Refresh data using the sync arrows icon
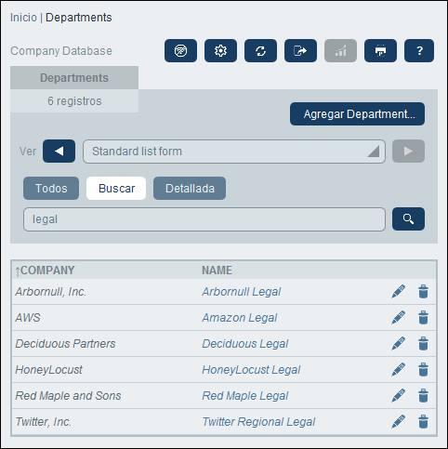 click(260, 50)
